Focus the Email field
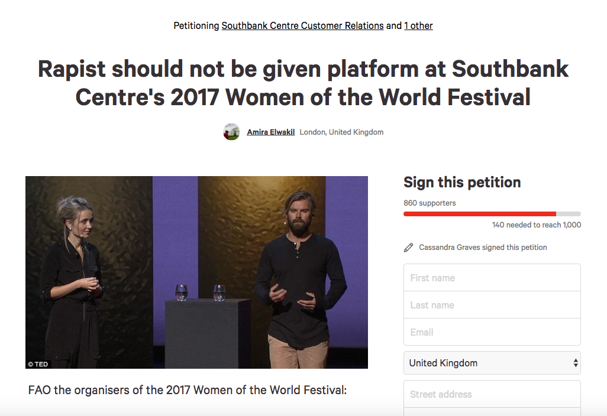 492,331
